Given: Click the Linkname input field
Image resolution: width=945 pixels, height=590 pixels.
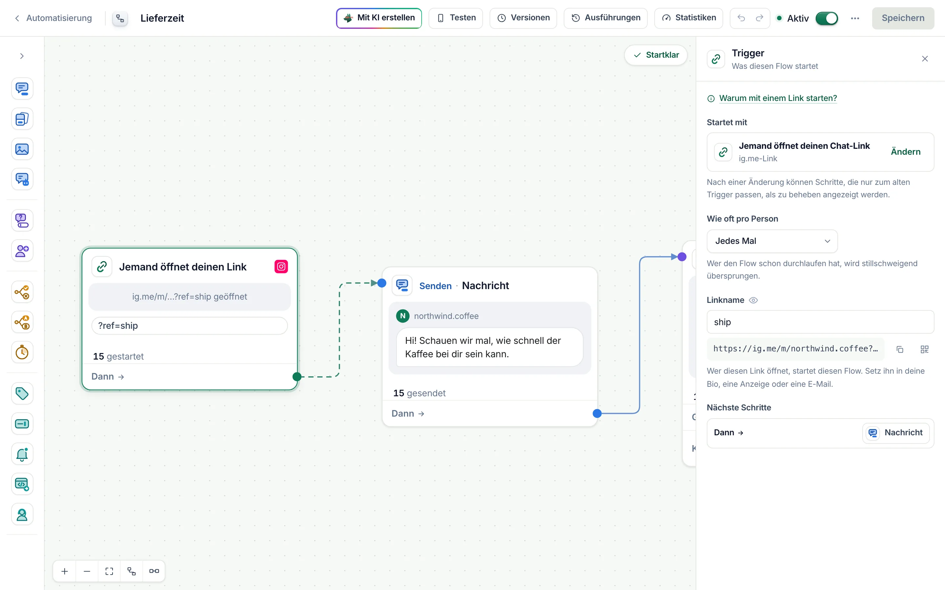Looking at the screenshot, I should tap(820, 322).
